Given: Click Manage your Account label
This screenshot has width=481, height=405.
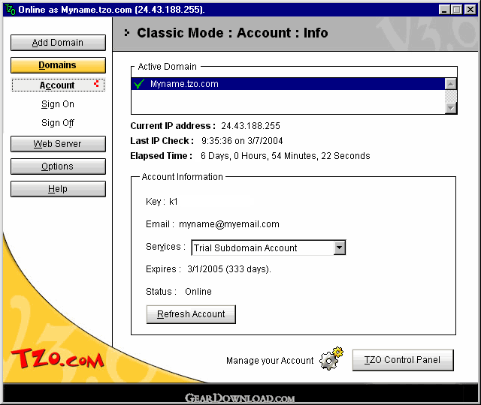Looking at the screenshot, I should click(x=270, y=361).
